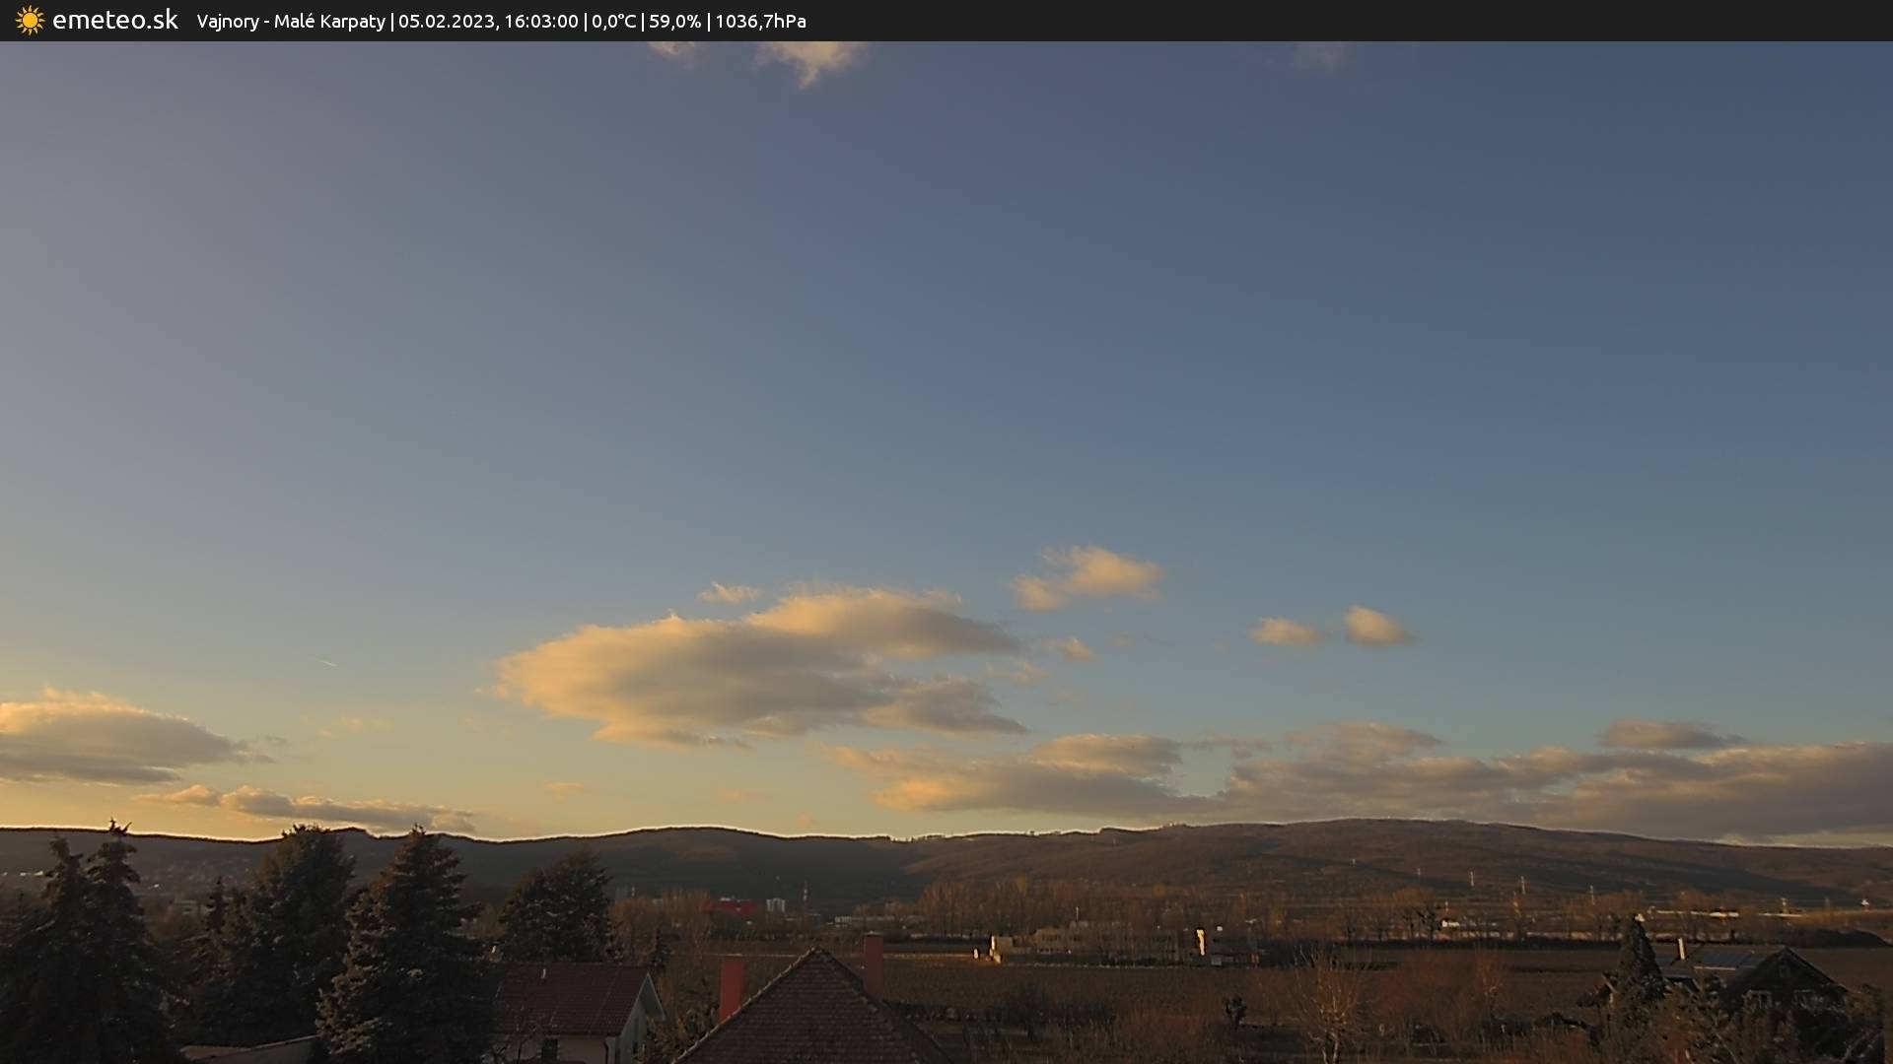This screenshot has width=1893, height=1064.
Task: Click the date 05.02.2023 in header
Action: [x=446, y=22]
